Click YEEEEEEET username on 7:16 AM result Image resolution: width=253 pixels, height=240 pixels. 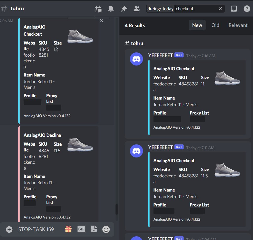pos(160,55)
